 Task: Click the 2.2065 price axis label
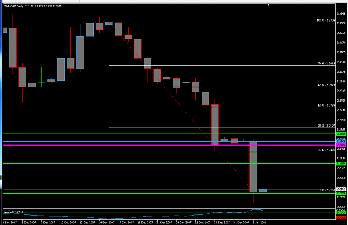(x=341, y=207)
